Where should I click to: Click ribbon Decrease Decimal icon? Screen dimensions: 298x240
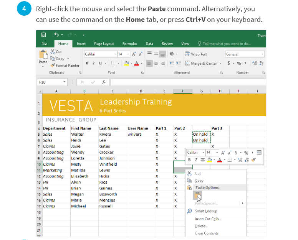[x=261, y=63]
